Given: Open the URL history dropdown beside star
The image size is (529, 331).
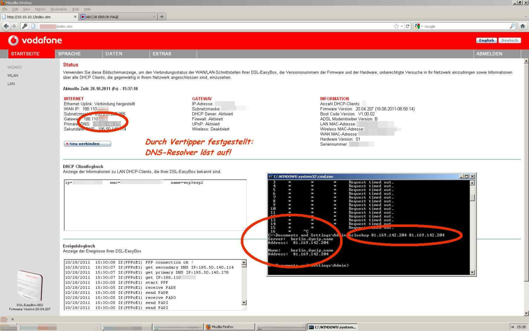Looking at the screenshot, I should pos(402,26).
